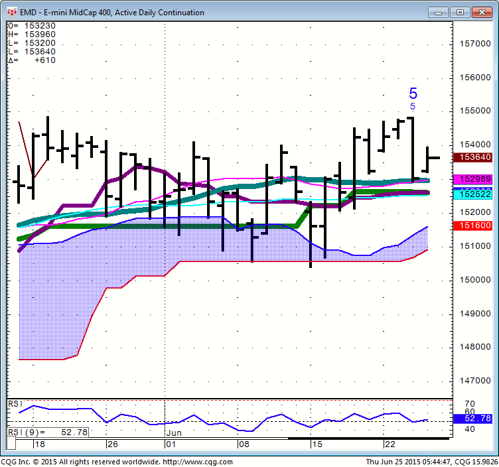This screenshot has width=499, height=467.
Task: Select the 15 date label on time axis
Action: pyautogui.click(x=316, y=444)
